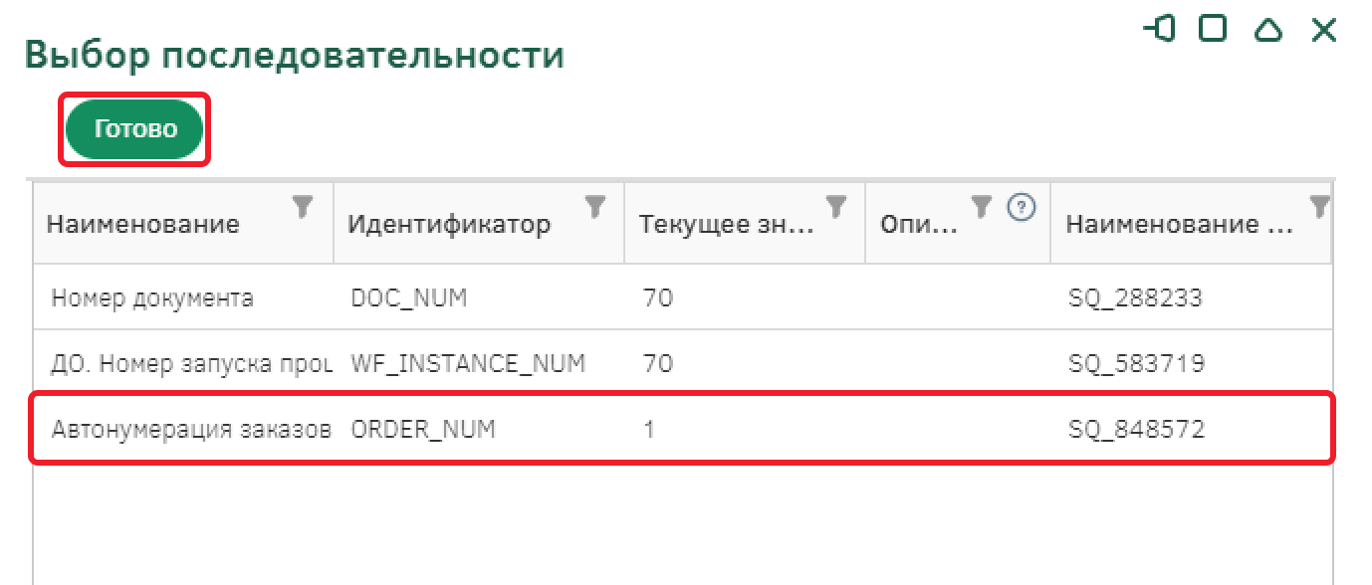Select Автонумерация заказов row
Screen dimensions: 1372x585
[189, 429]
